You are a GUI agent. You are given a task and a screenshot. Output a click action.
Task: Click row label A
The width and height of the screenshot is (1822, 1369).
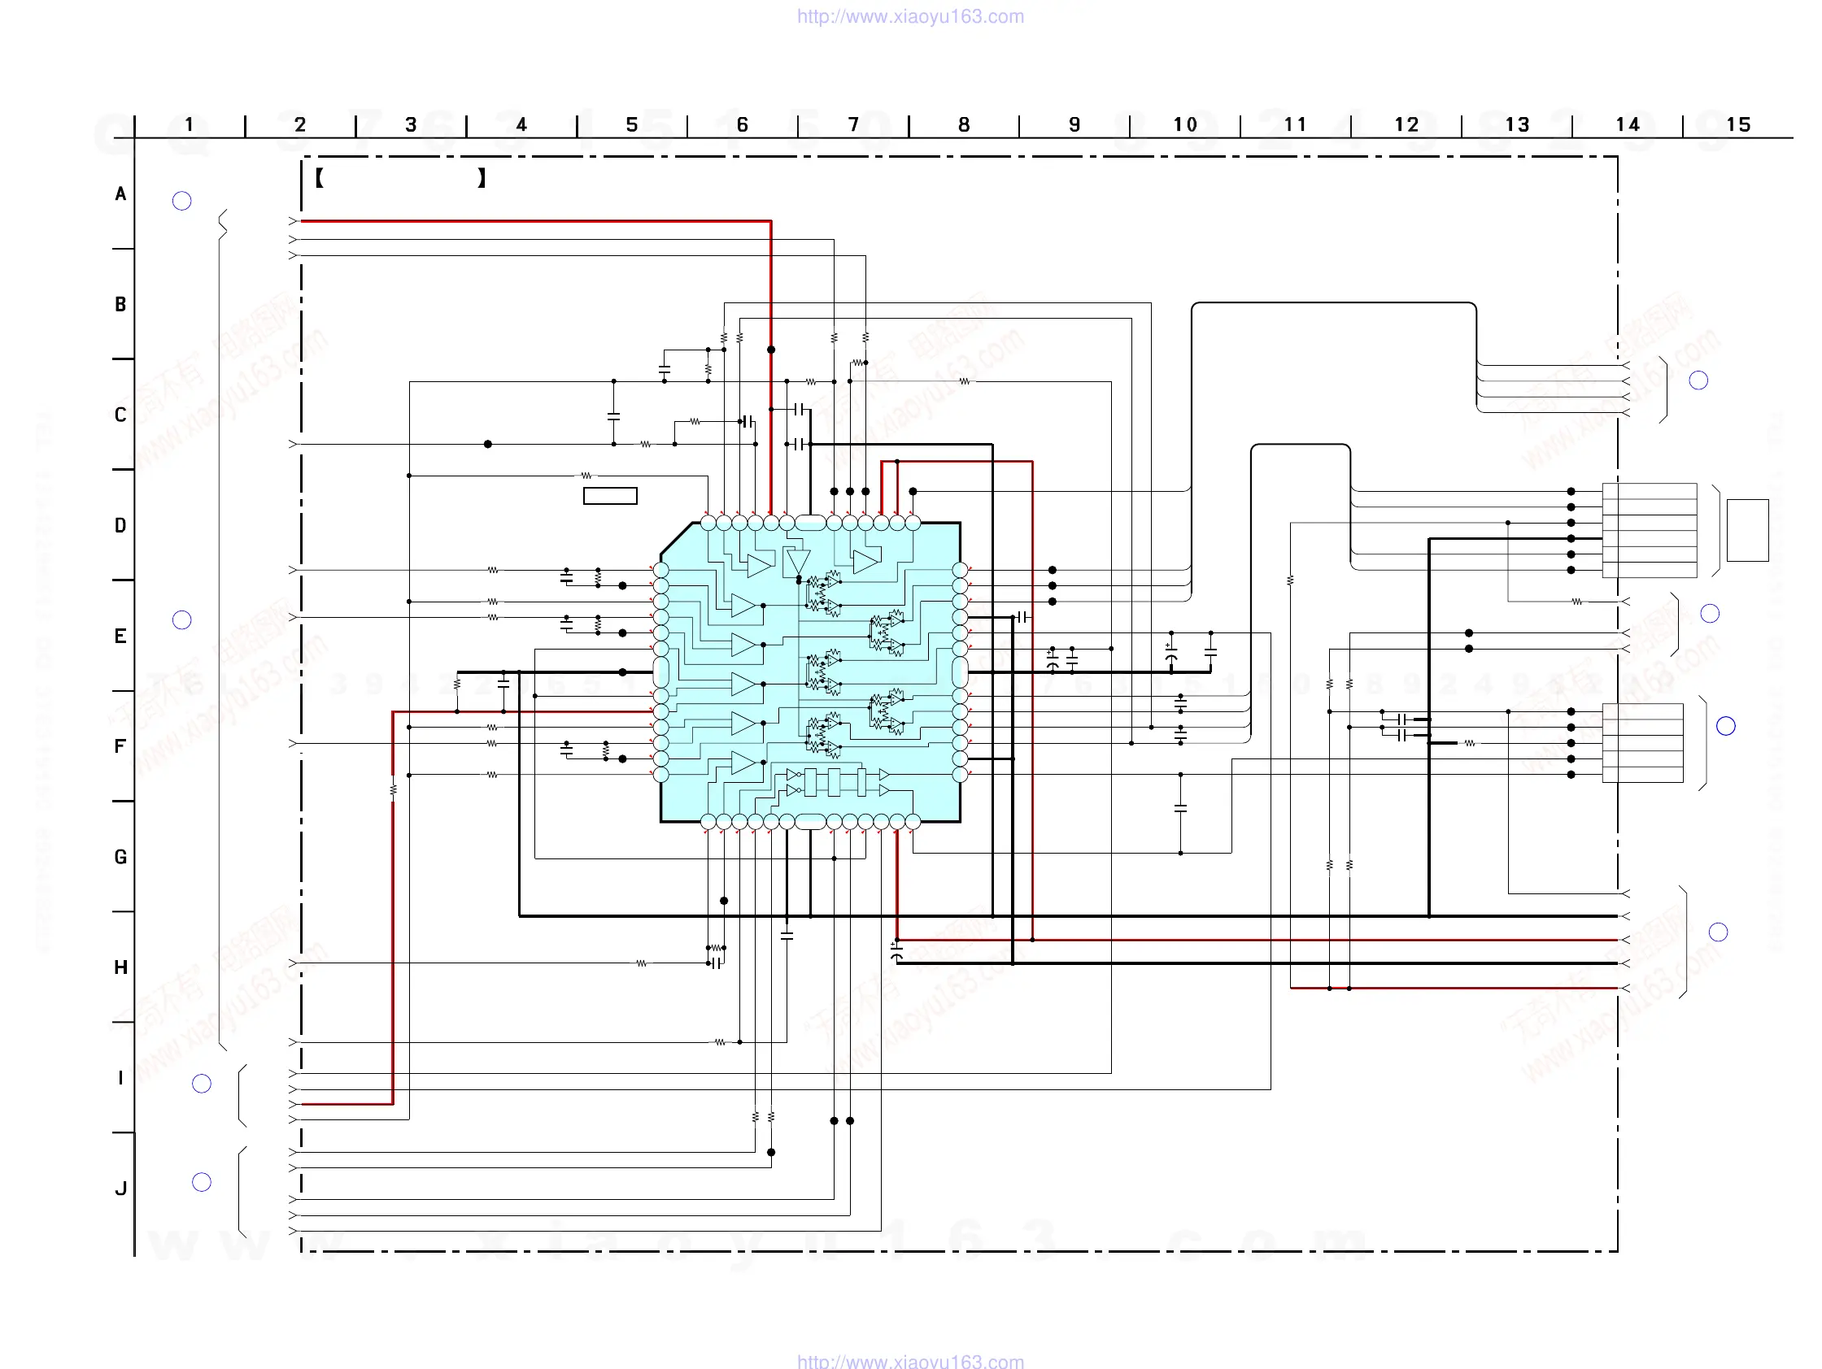121,194
